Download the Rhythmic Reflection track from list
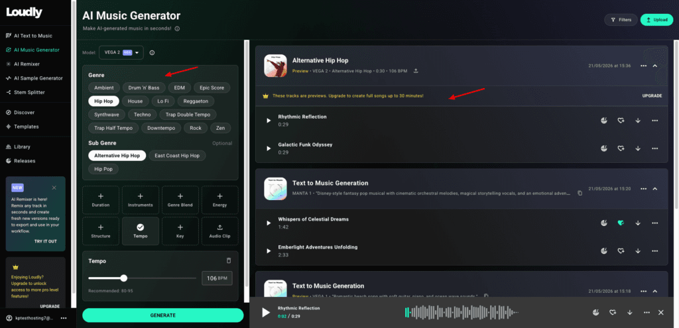 [x=638, y=121]
